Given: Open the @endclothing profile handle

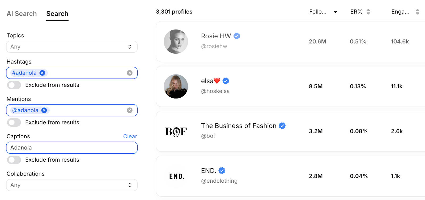Looking at the screenshot, I should 219,181.
